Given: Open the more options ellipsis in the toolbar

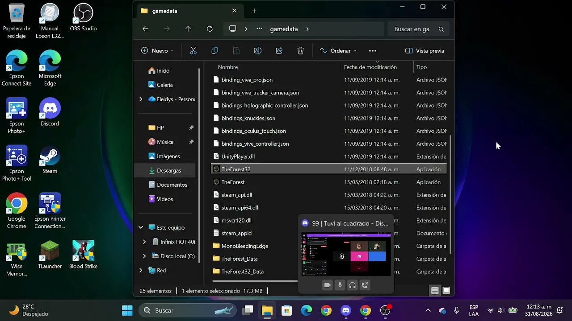Looking at the screenshot, I should click(x=373, y=51).
